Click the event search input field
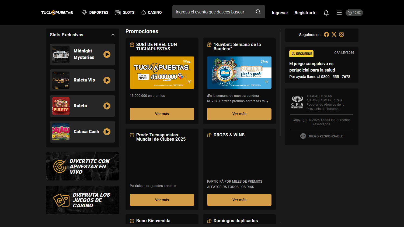This screenshot has width=404, height=227. 213,12
